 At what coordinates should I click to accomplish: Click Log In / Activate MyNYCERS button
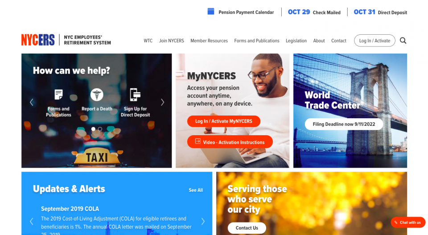coord(224,121)
